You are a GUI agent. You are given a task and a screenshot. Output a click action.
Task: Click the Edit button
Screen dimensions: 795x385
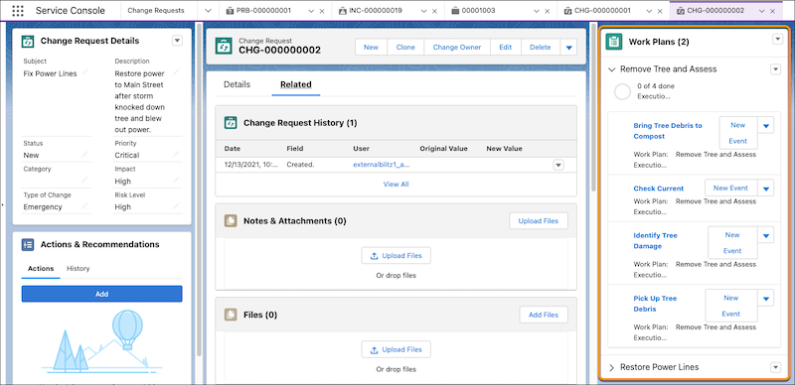(x=506, y=47)
